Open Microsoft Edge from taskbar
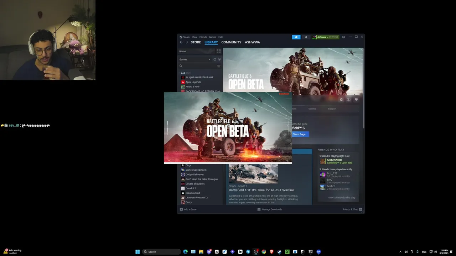 185,252
